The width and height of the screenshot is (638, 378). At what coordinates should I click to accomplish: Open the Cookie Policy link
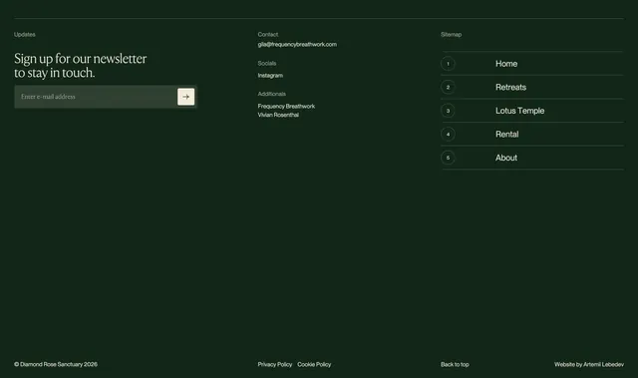[314, 365]
